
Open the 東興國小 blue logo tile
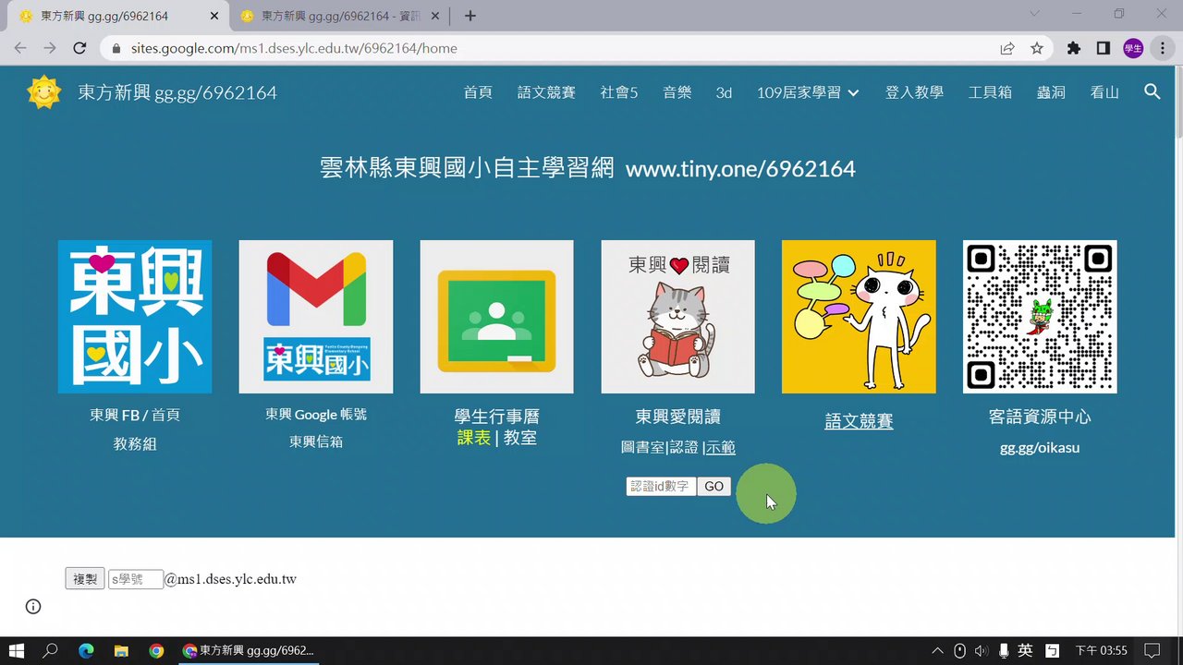coord(135,317)
